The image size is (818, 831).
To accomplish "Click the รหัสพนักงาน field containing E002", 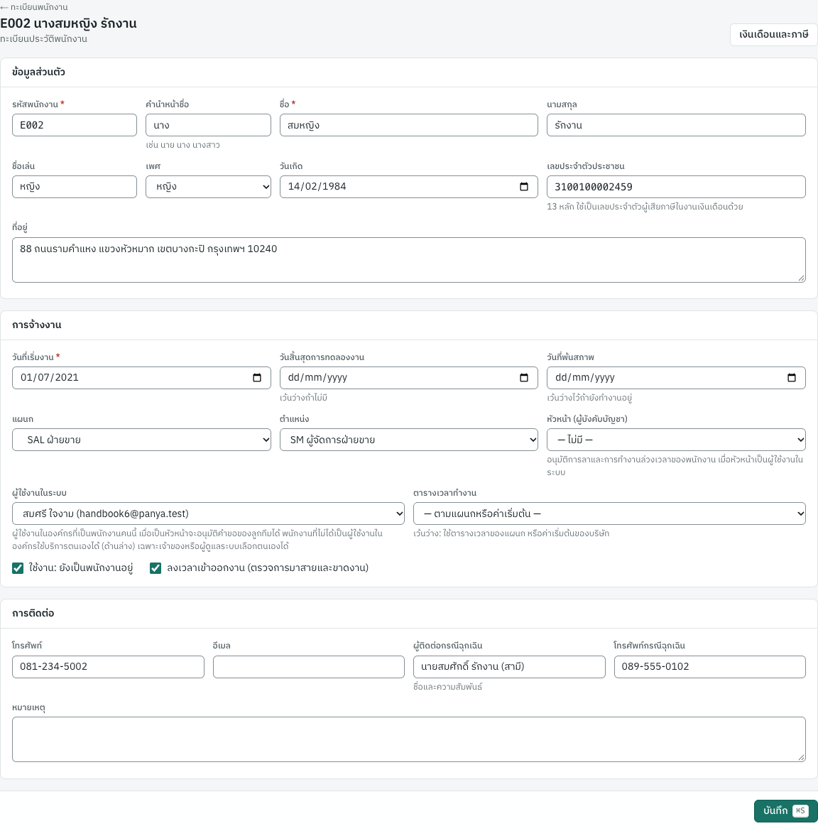I will tap(74, 125).
